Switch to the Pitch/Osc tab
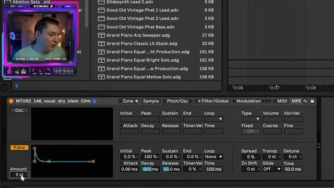This screenshot has width=334, height=188. pyautogui.click(x=177, y=101)
